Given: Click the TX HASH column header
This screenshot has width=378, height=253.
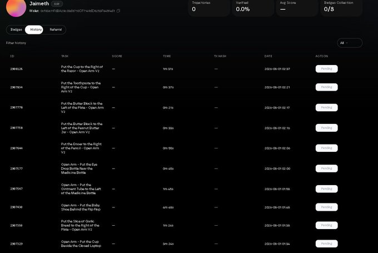Looking at the screenshot, I should coord(220,56).
